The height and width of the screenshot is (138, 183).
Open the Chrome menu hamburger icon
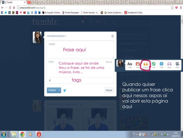(x=181, y=8)
